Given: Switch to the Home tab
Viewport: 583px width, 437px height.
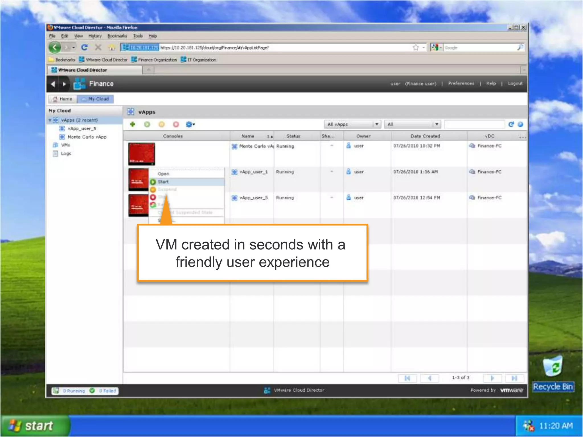Looking at the screenshot, I should 63,99.
